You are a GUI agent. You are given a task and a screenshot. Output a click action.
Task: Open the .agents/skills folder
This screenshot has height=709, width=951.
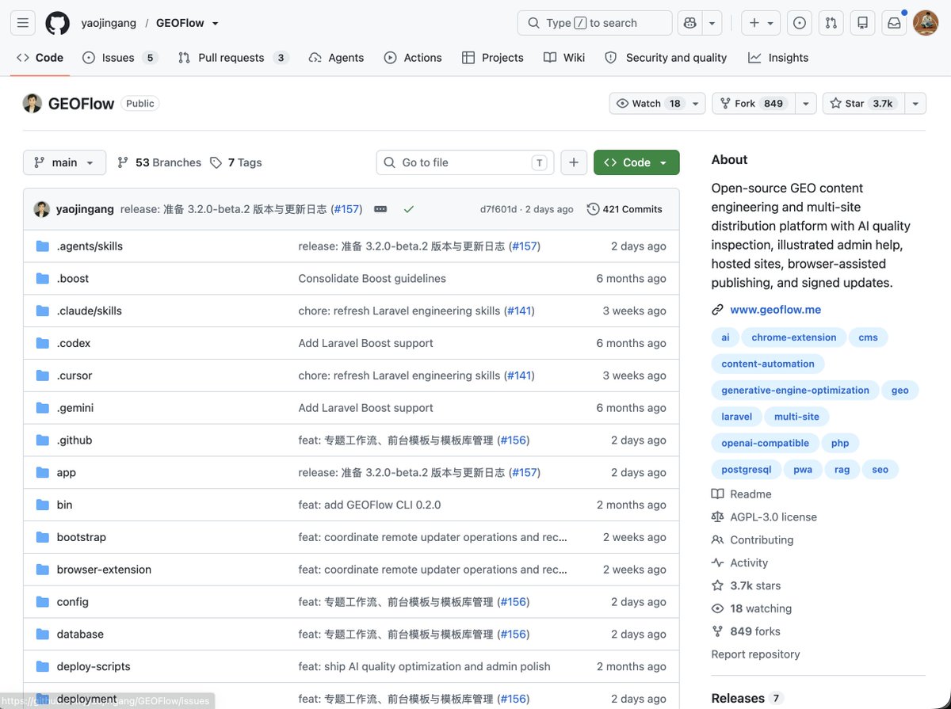tap(90, 246)
